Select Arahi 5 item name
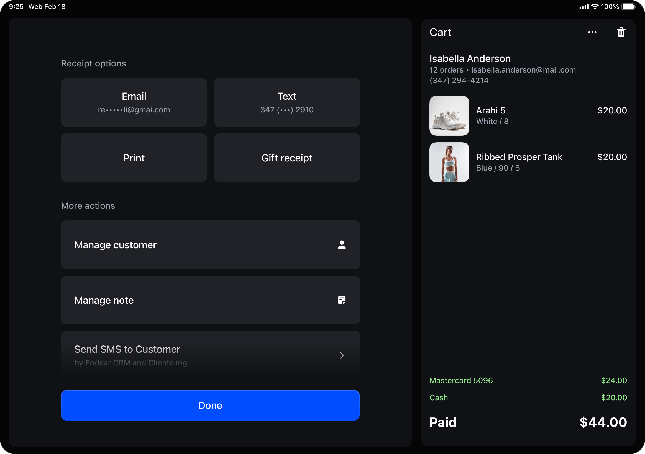The width and height of the screenshot is (645, 454). (490, 110)
